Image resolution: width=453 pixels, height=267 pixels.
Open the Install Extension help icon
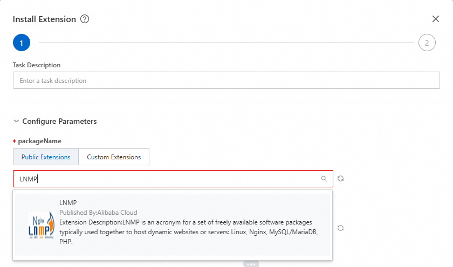(85, 19)
